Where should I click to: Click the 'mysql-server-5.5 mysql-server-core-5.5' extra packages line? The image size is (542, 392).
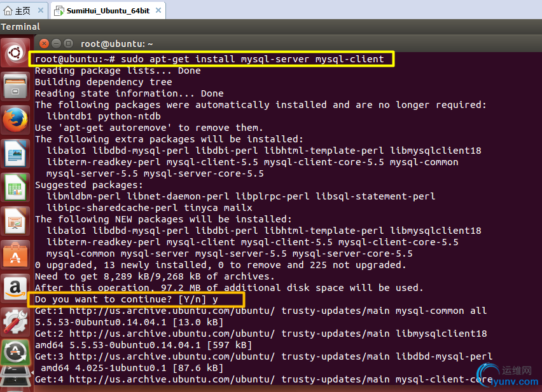155,173
